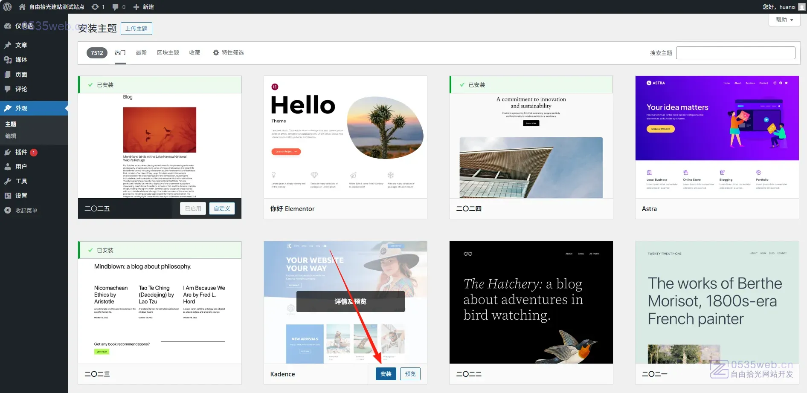Expand the 帮助 help dropdown
This screenshot has height=393, width=807.
click(x=784, y=20)
